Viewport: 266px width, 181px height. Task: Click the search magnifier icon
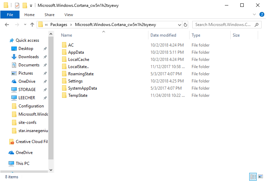256,25
